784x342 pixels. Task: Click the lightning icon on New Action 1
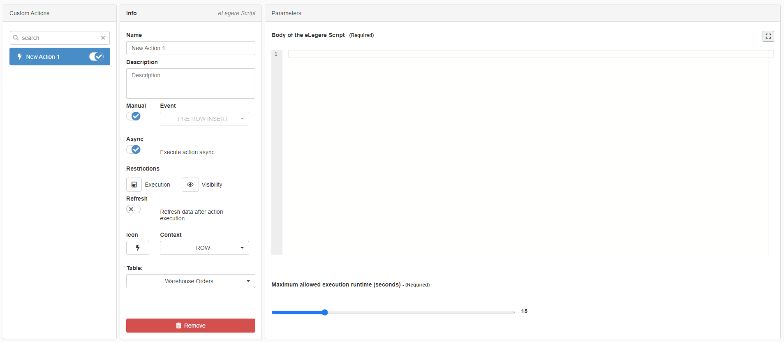(x=20, y=57)
